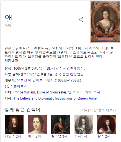The height and width of the screenshot is (142, 121).
Task: Open the 영국 런던 켄징턴궁 death place link
Action: pos(69,74)
